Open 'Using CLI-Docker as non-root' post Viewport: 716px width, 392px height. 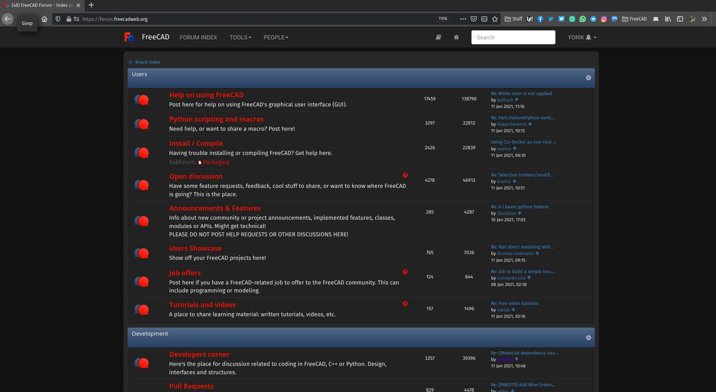pyautogui.click(x=524, y=142)
